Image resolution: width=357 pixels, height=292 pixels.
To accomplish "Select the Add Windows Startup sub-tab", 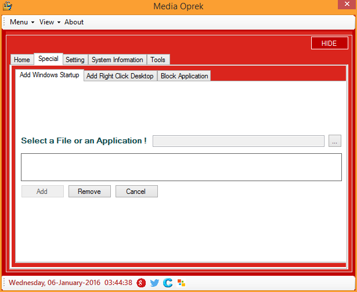I will click(49, 75).
